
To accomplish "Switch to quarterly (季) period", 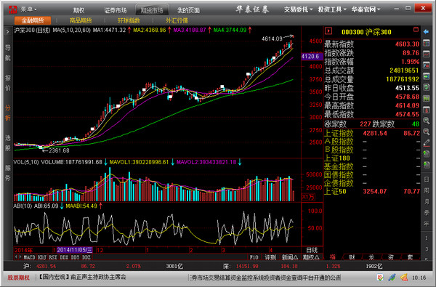I will 427,213.
